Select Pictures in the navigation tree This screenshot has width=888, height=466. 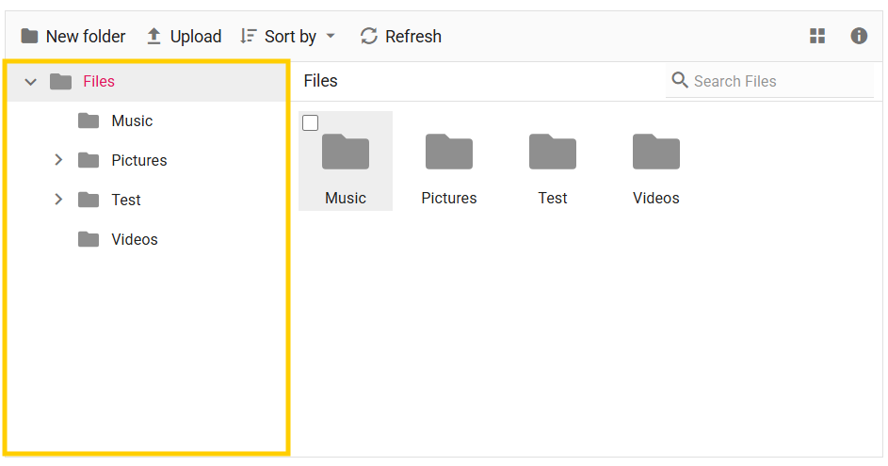click(138, 160)
